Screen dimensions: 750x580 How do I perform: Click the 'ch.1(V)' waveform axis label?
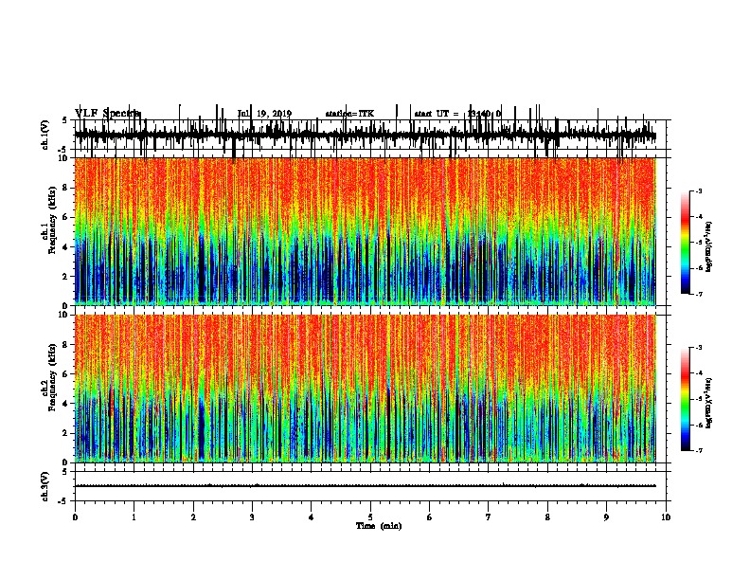click(x=45, y=135)
